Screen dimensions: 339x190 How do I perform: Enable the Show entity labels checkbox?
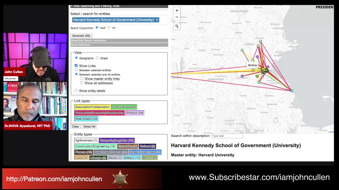click(76, 91)
